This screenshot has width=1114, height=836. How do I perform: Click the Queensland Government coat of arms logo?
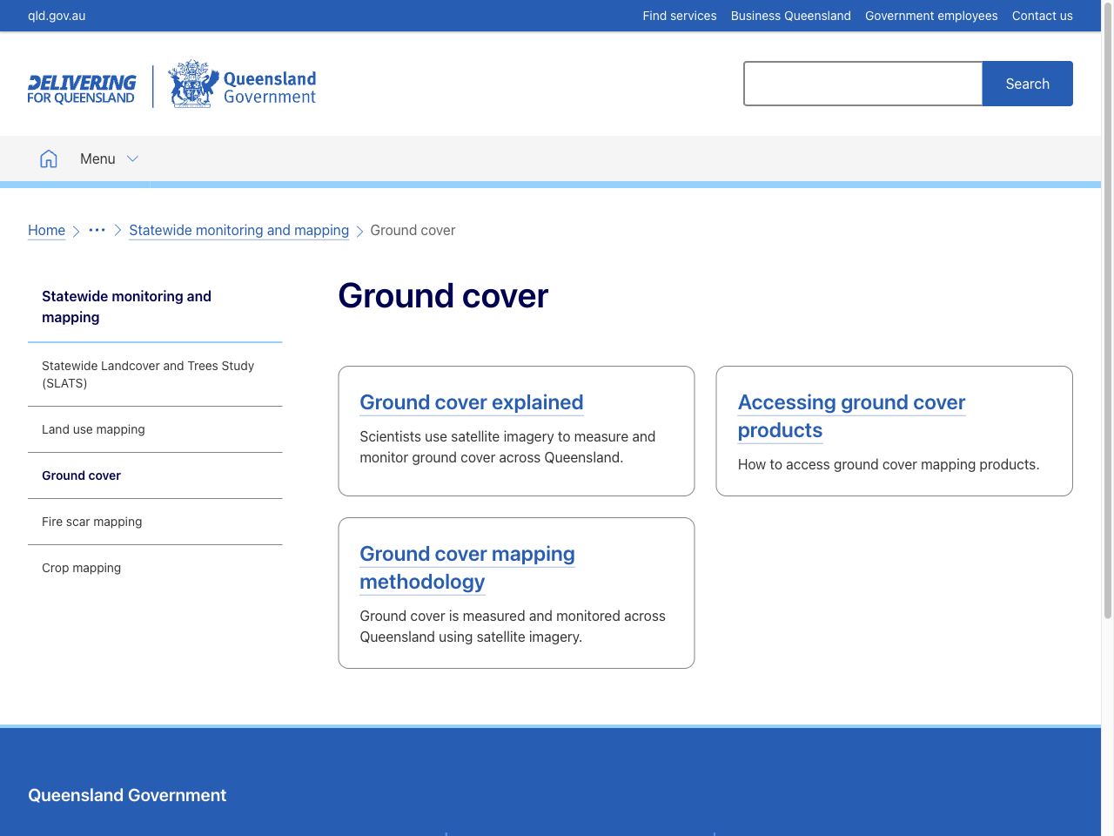coord(193,84)
